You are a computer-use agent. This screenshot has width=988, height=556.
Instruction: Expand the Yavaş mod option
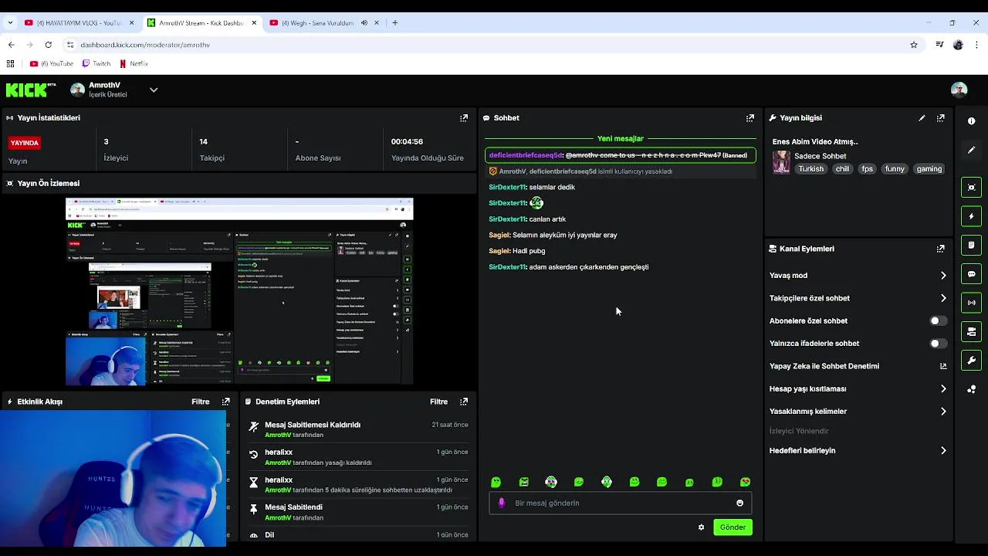pos(943,275)
